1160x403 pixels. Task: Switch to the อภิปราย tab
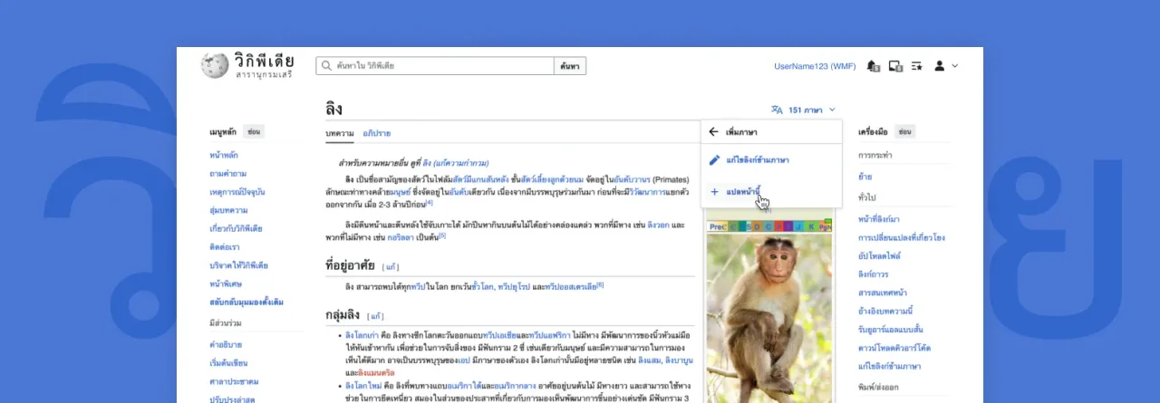[376, 133]
